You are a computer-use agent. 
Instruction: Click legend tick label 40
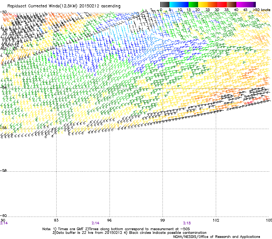pyautogui.click(x=236, y=10)
